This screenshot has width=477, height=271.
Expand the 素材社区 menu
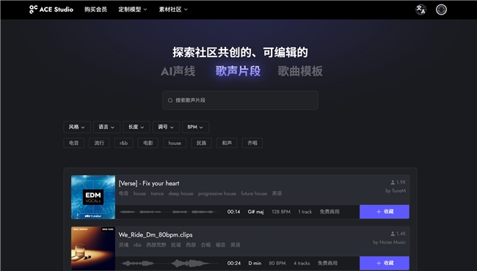click(173, 10)
